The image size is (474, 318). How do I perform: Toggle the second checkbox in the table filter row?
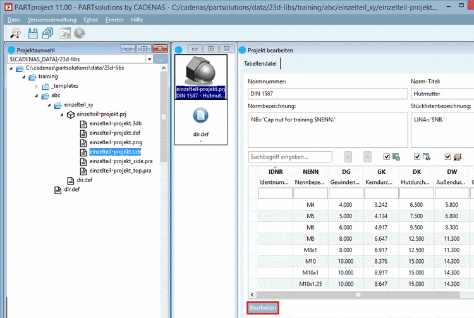point(417,156)
